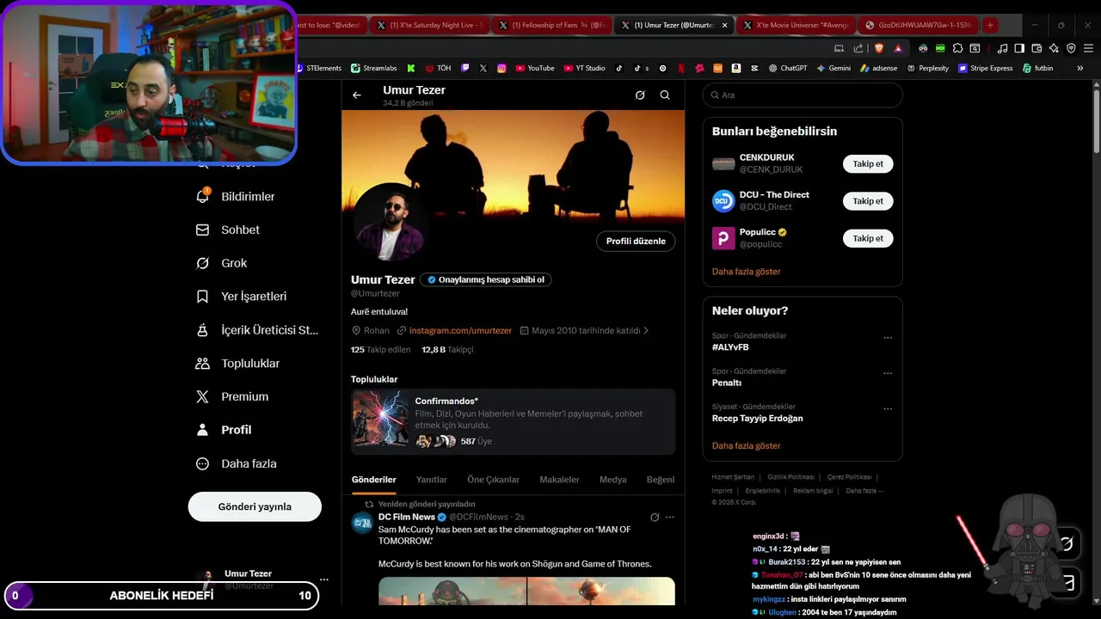The width and height of the screenshot is (1101, 619).
Task: Switch to the Yanıtlar tab
Action: click(432, 480)
